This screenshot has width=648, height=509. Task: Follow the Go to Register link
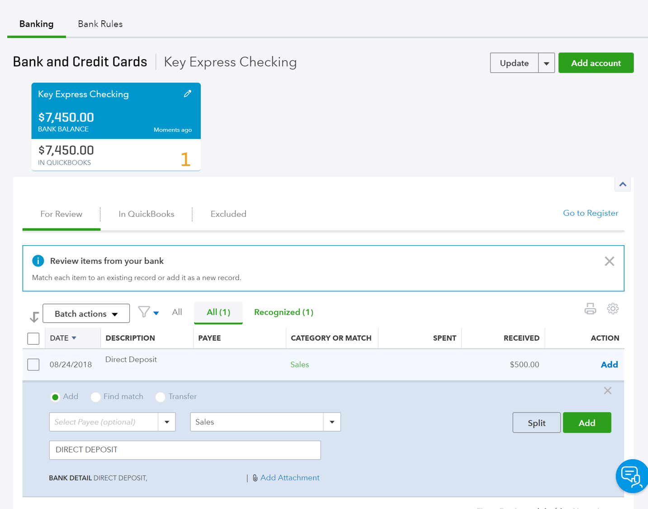point(591,213)
